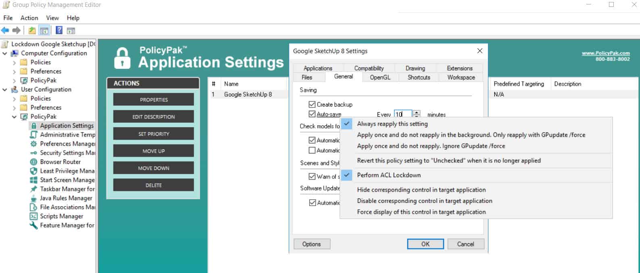
Task: Click the Start Screen Manager Windows icon
Action: click(34, 180)
